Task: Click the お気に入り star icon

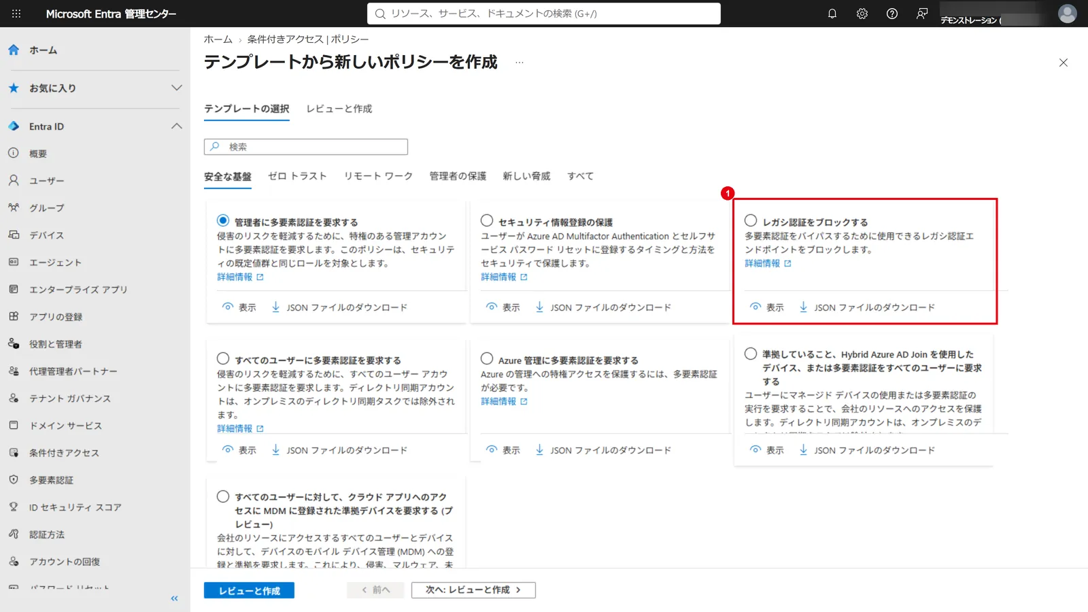Action: [x=14, y=88]
